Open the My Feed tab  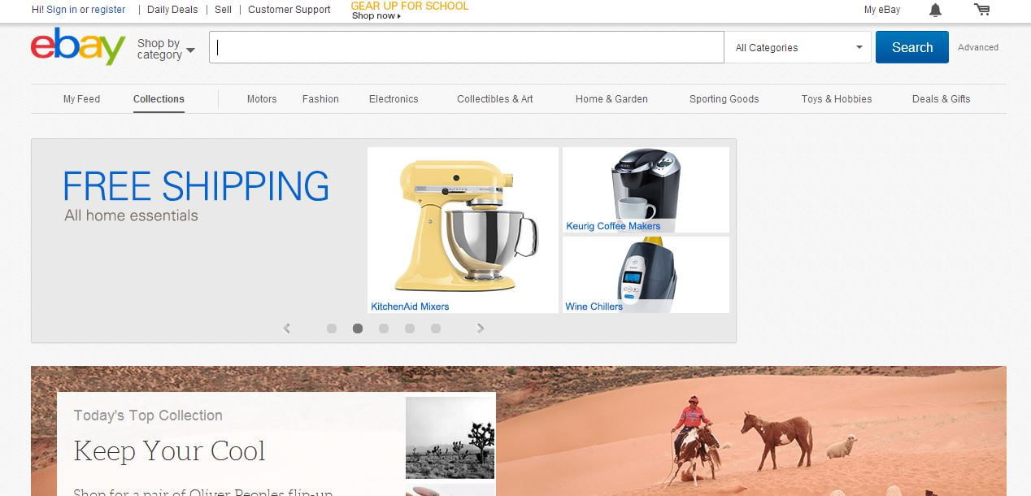pyautogui.click(x=81, y=99)
